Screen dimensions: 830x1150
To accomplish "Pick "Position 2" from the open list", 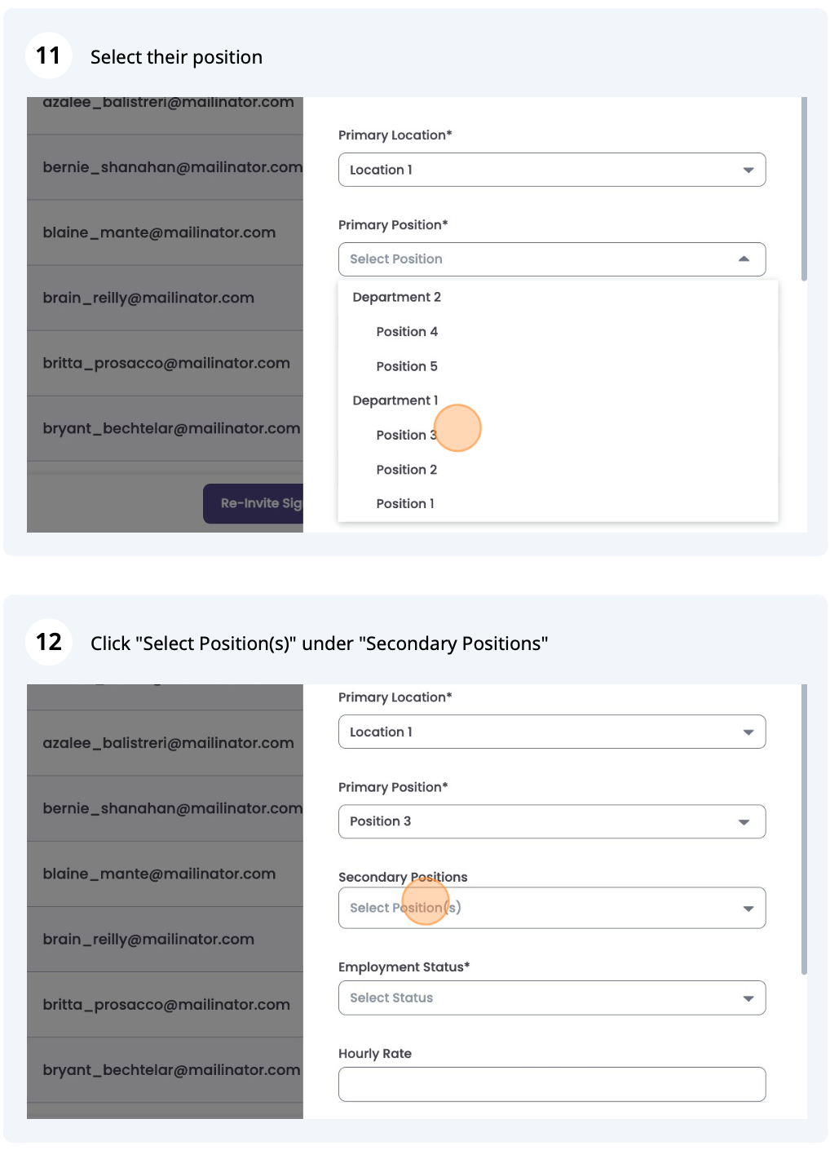I will click(x=407, y=470).
